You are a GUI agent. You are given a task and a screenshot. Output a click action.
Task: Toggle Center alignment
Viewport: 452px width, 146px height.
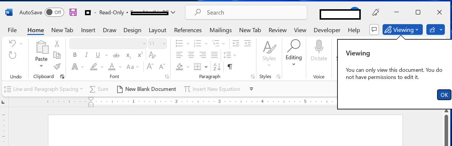pyautogui.click(x=191, y=55)
